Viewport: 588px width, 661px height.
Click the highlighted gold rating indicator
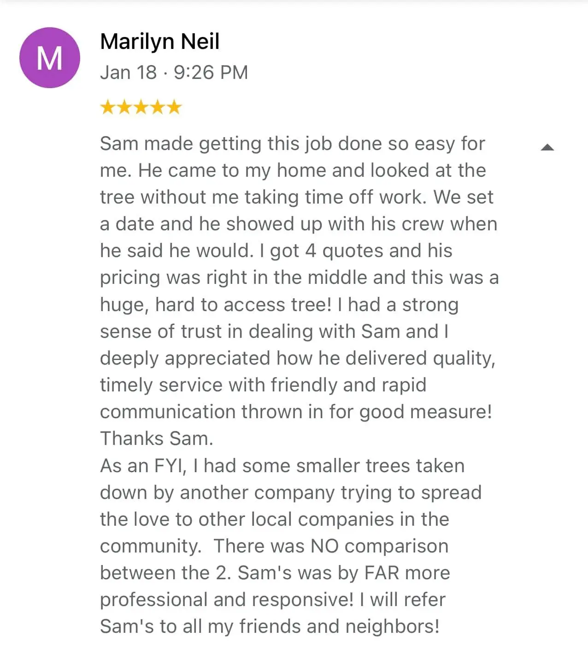pyautogui.click(x=141, y=108)
